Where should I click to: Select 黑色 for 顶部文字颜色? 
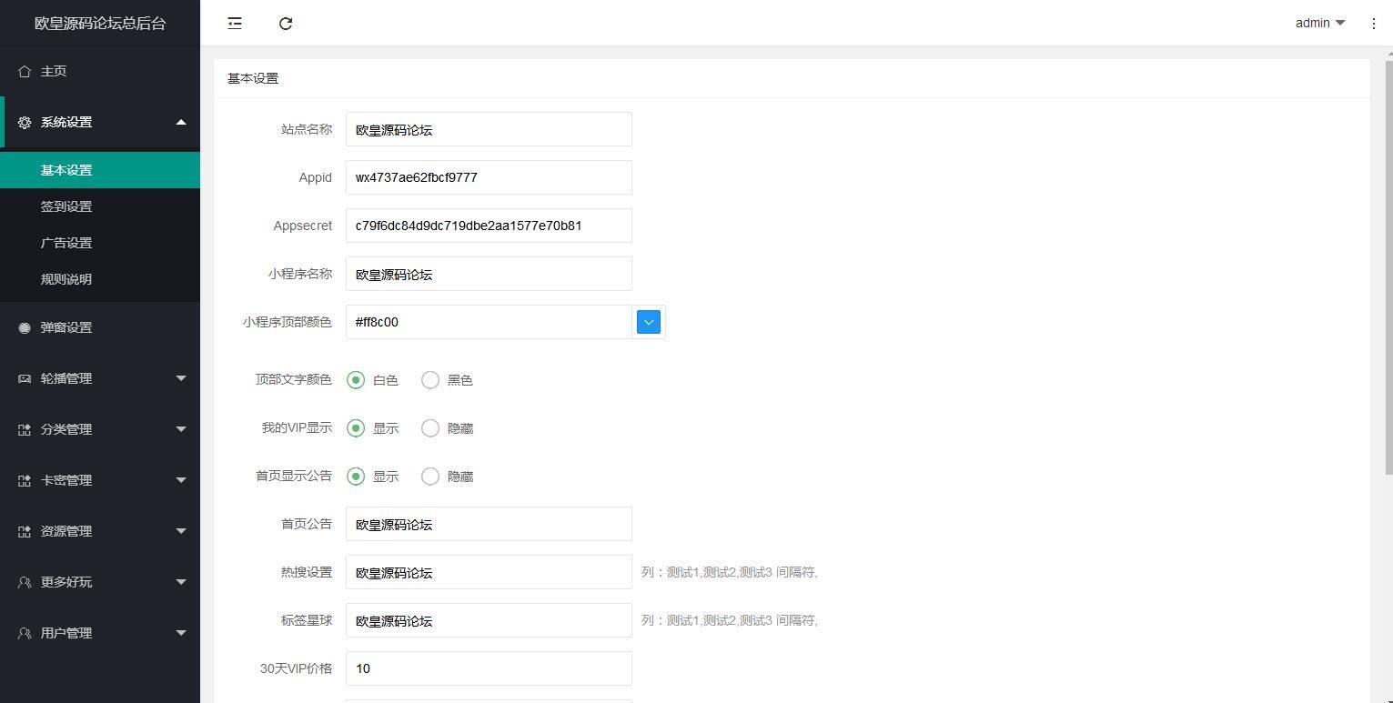pos(429,379)
